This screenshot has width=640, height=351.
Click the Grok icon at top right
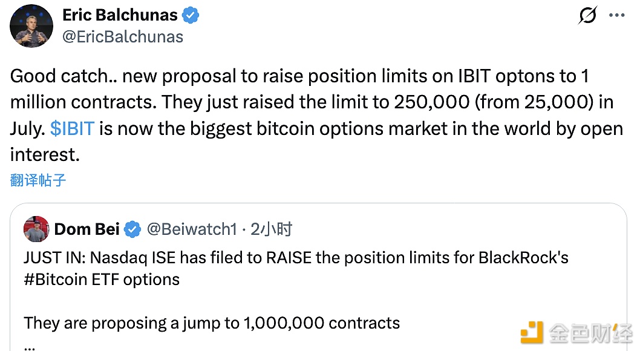coord(587,15)
